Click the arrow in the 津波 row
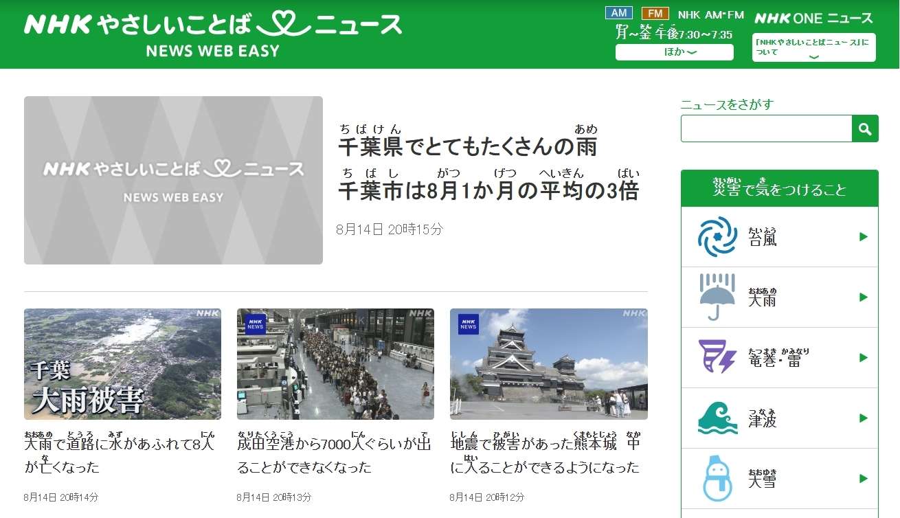Screen dimensions: 900x518 (864, 418)
